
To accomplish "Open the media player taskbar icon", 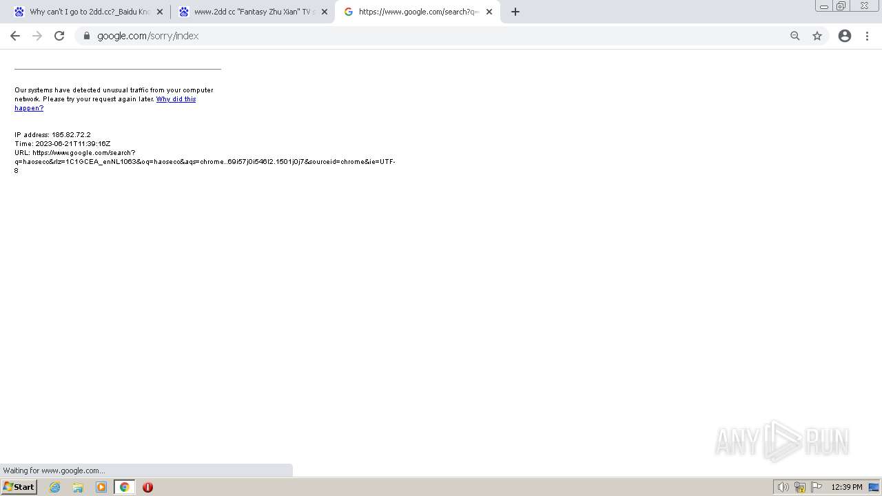I will pyautogui.click(x=101, y=487).
